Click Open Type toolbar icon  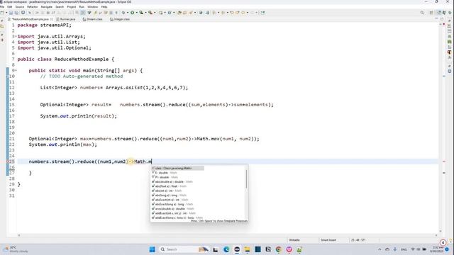tap(179, 13)
